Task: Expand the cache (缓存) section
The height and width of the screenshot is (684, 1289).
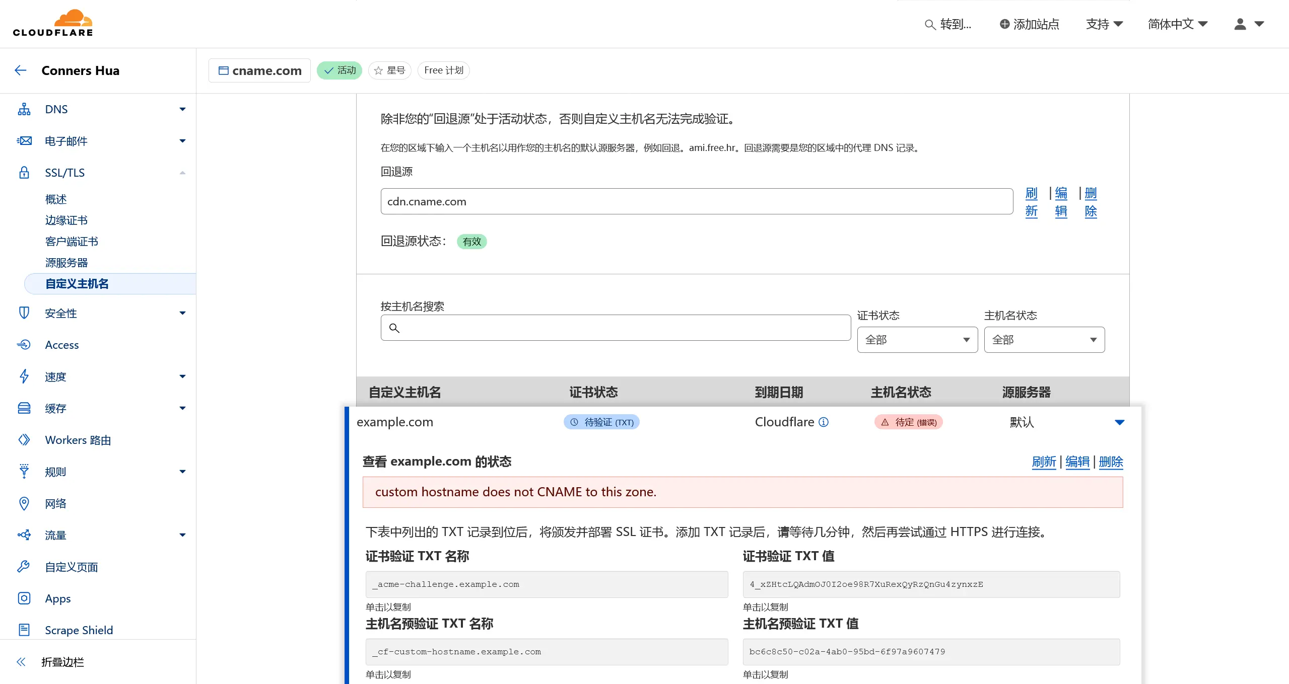Action: click(x=182, y=408)
